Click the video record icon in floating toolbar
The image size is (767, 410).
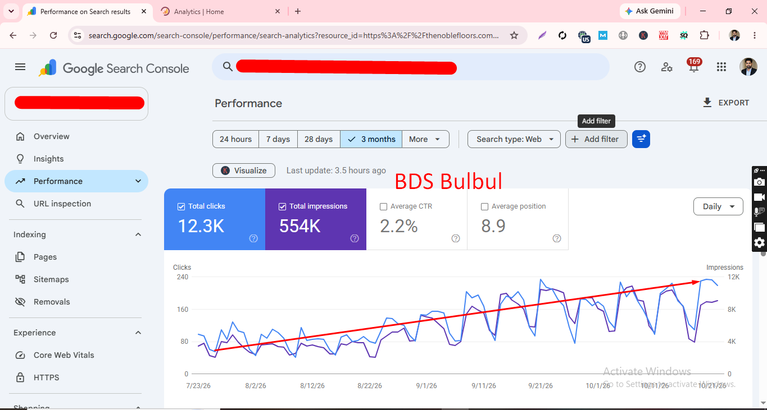click(759, 197)
